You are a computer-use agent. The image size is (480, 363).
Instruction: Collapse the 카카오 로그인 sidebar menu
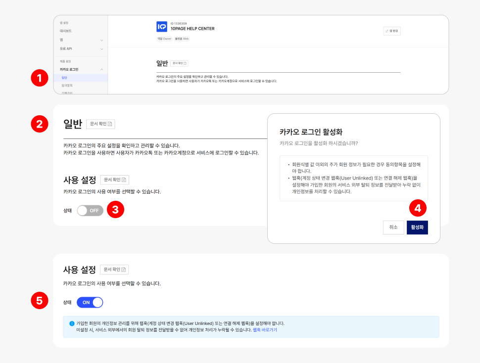[101, 70]
